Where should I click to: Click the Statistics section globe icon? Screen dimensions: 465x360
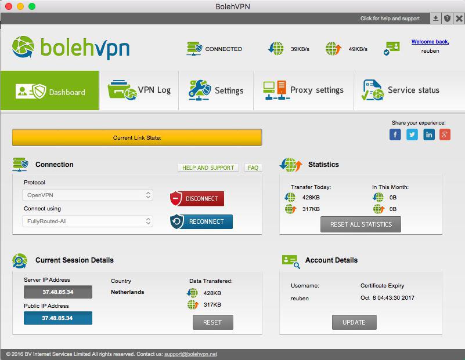tap(291, 165)
